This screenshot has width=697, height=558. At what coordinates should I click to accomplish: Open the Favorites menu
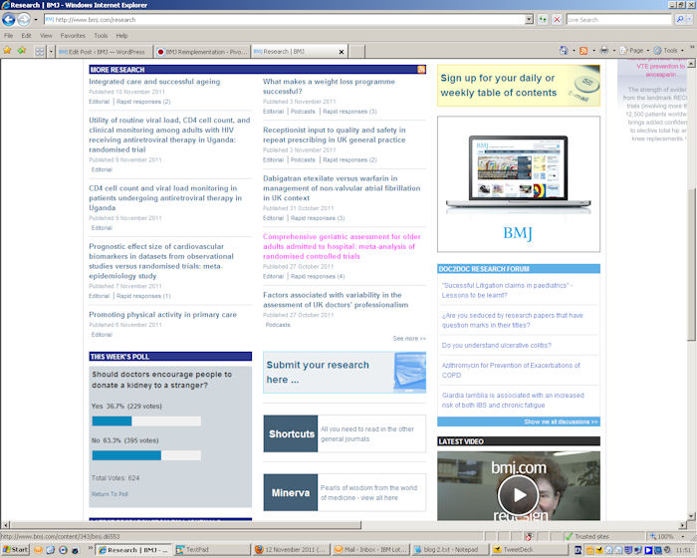point(72,35)
